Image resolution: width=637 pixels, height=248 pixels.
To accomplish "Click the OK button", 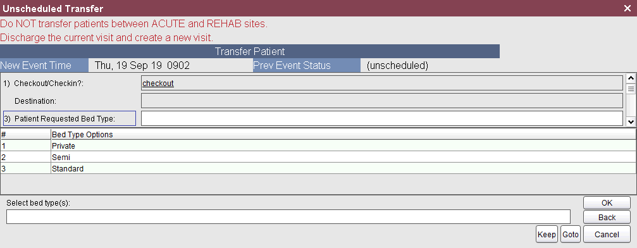I will click(607, 203).
